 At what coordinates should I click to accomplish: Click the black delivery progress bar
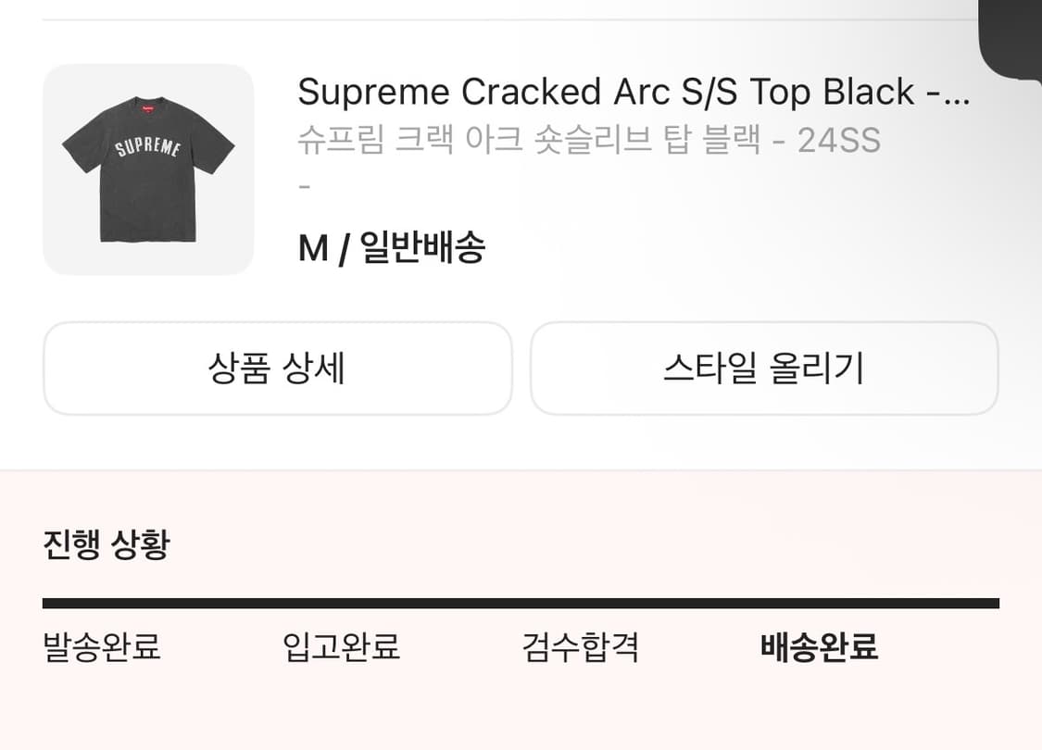(x=521, y=604)
